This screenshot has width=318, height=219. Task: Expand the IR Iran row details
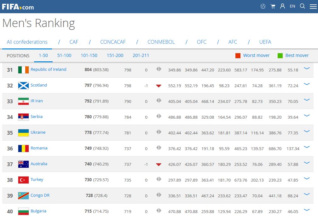(307, 99)
